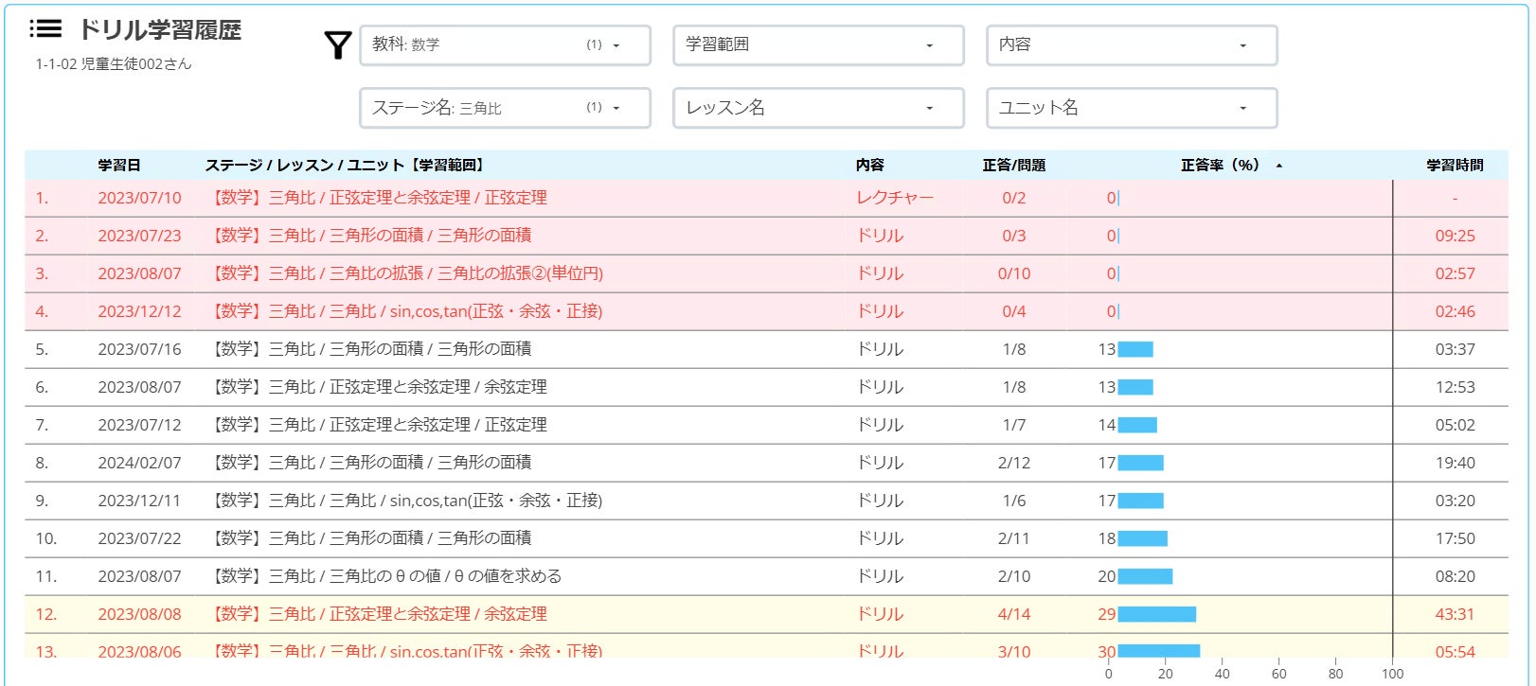This screenshot has width=1536, height=686.
Task: Click row 6 余弦定理 drill entry
Action: click(379, 387)
